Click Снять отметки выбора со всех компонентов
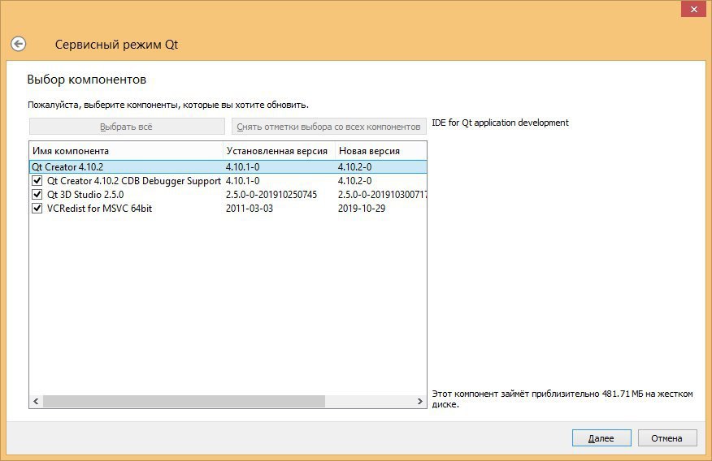This screenshot has height=461, width=712. pyautogui.click(x=328, y=127)
